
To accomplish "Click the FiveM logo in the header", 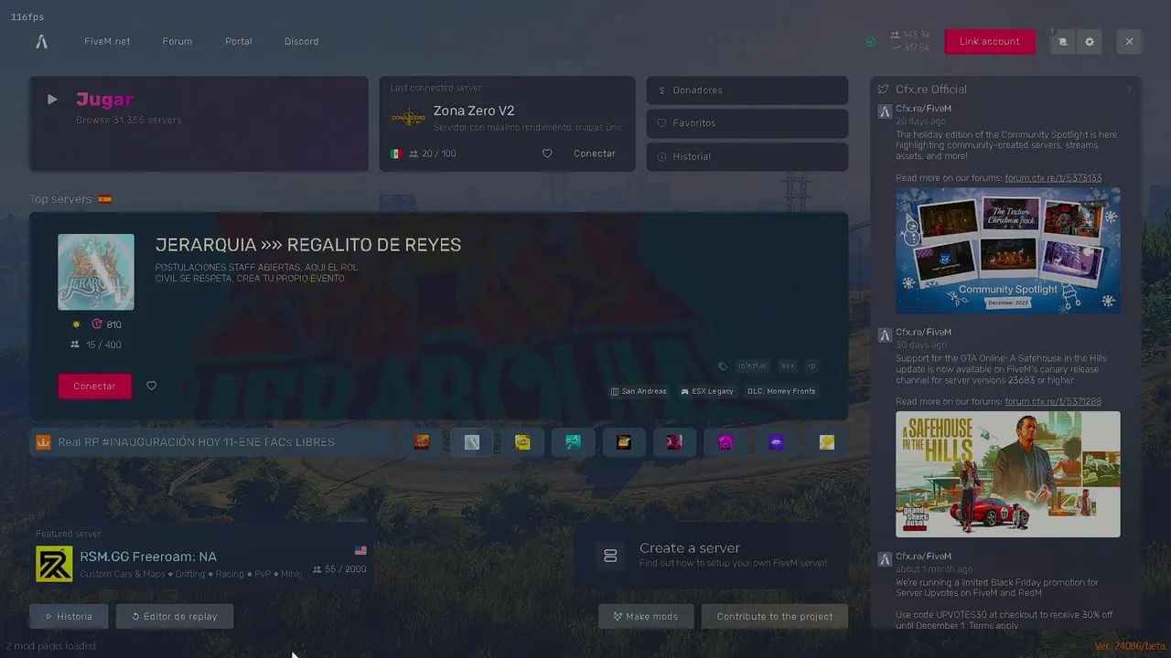I will point(41,41).
